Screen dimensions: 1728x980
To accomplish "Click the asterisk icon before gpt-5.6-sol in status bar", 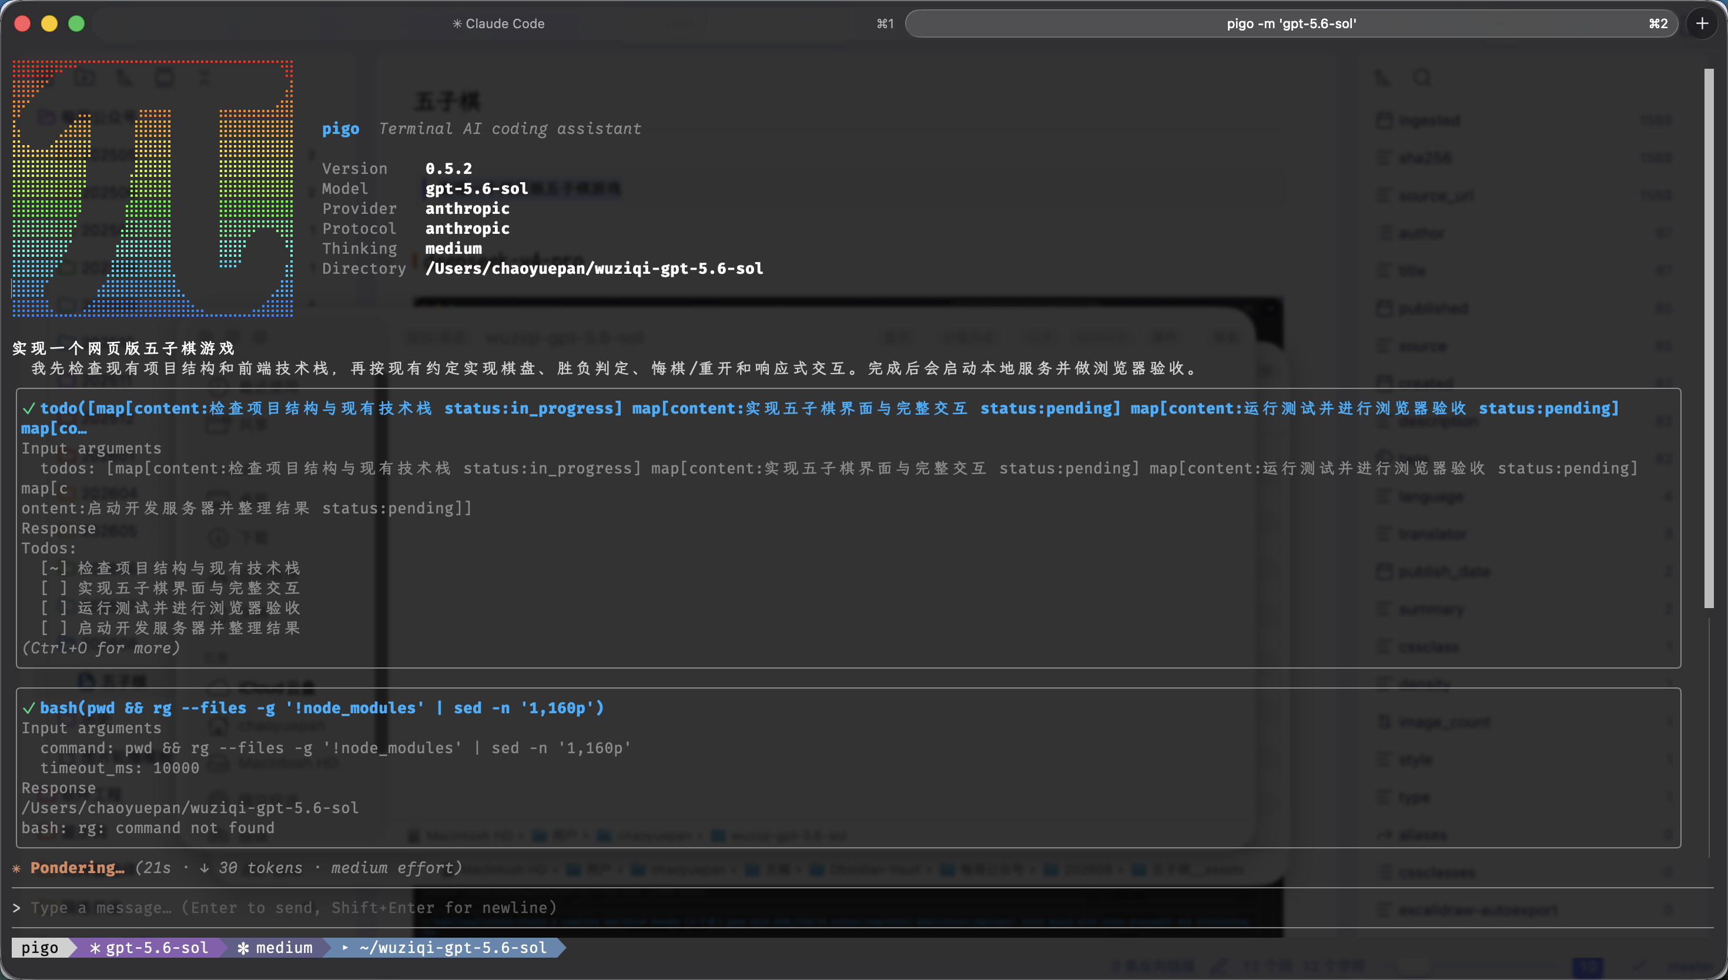I will [95, 948].
